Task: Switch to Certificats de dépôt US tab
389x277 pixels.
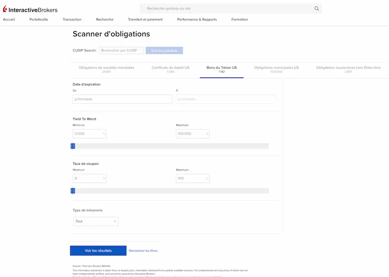Action: pyautogui.click(x=171, y=69)
